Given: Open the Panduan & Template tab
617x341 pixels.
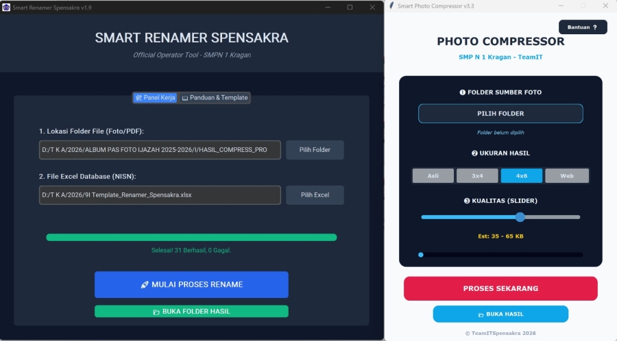Looking at the screenshot, I should (215, 98).
